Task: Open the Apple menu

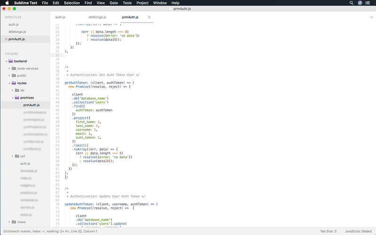Action: [x=7, y=3]
